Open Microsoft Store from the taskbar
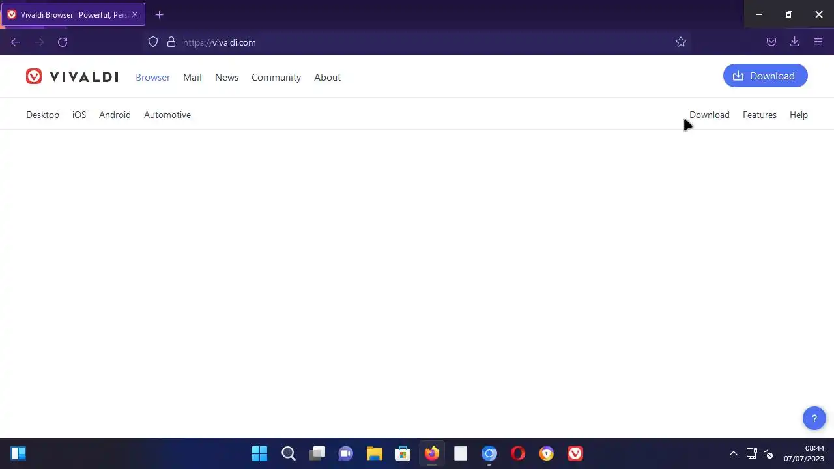The height and width of the screenshot is (469, 834). point(403,453)
